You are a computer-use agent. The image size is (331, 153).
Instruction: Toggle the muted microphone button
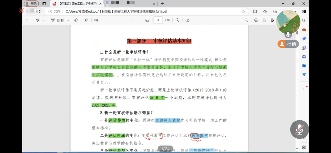point(299,129)
